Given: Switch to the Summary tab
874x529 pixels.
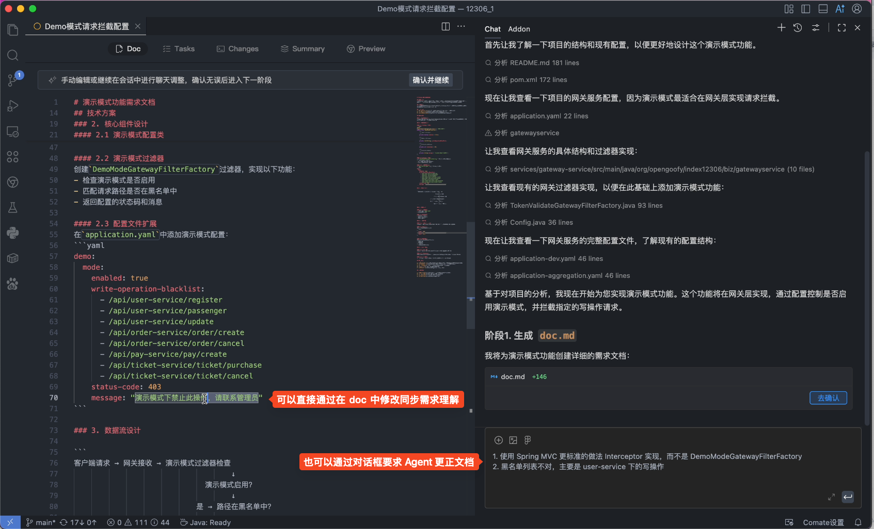Looking at the screenshot, I should click(x=303, y=48).
